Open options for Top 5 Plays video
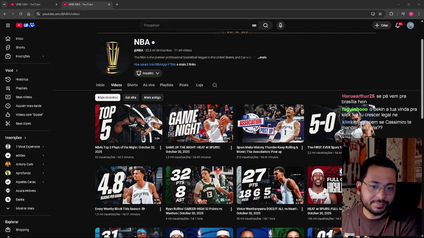This screenshot has width=424, height=238. [160, 148]
